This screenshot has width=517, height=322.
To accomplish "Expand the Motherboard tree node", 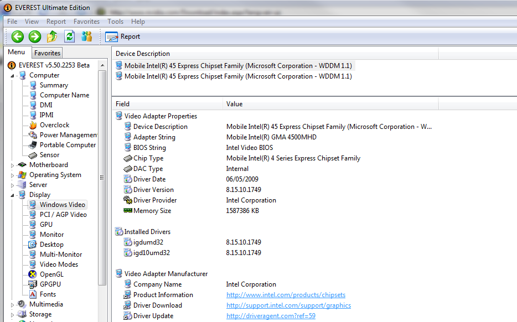I will [x=13, y=165].
